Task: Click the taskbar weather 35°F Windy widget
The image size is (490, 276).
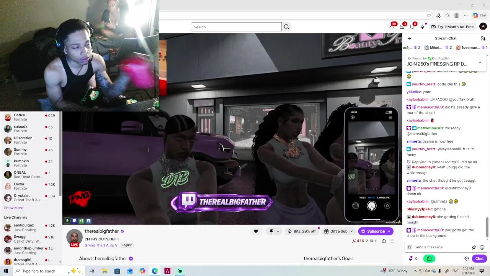Action: tap(394, 271)
